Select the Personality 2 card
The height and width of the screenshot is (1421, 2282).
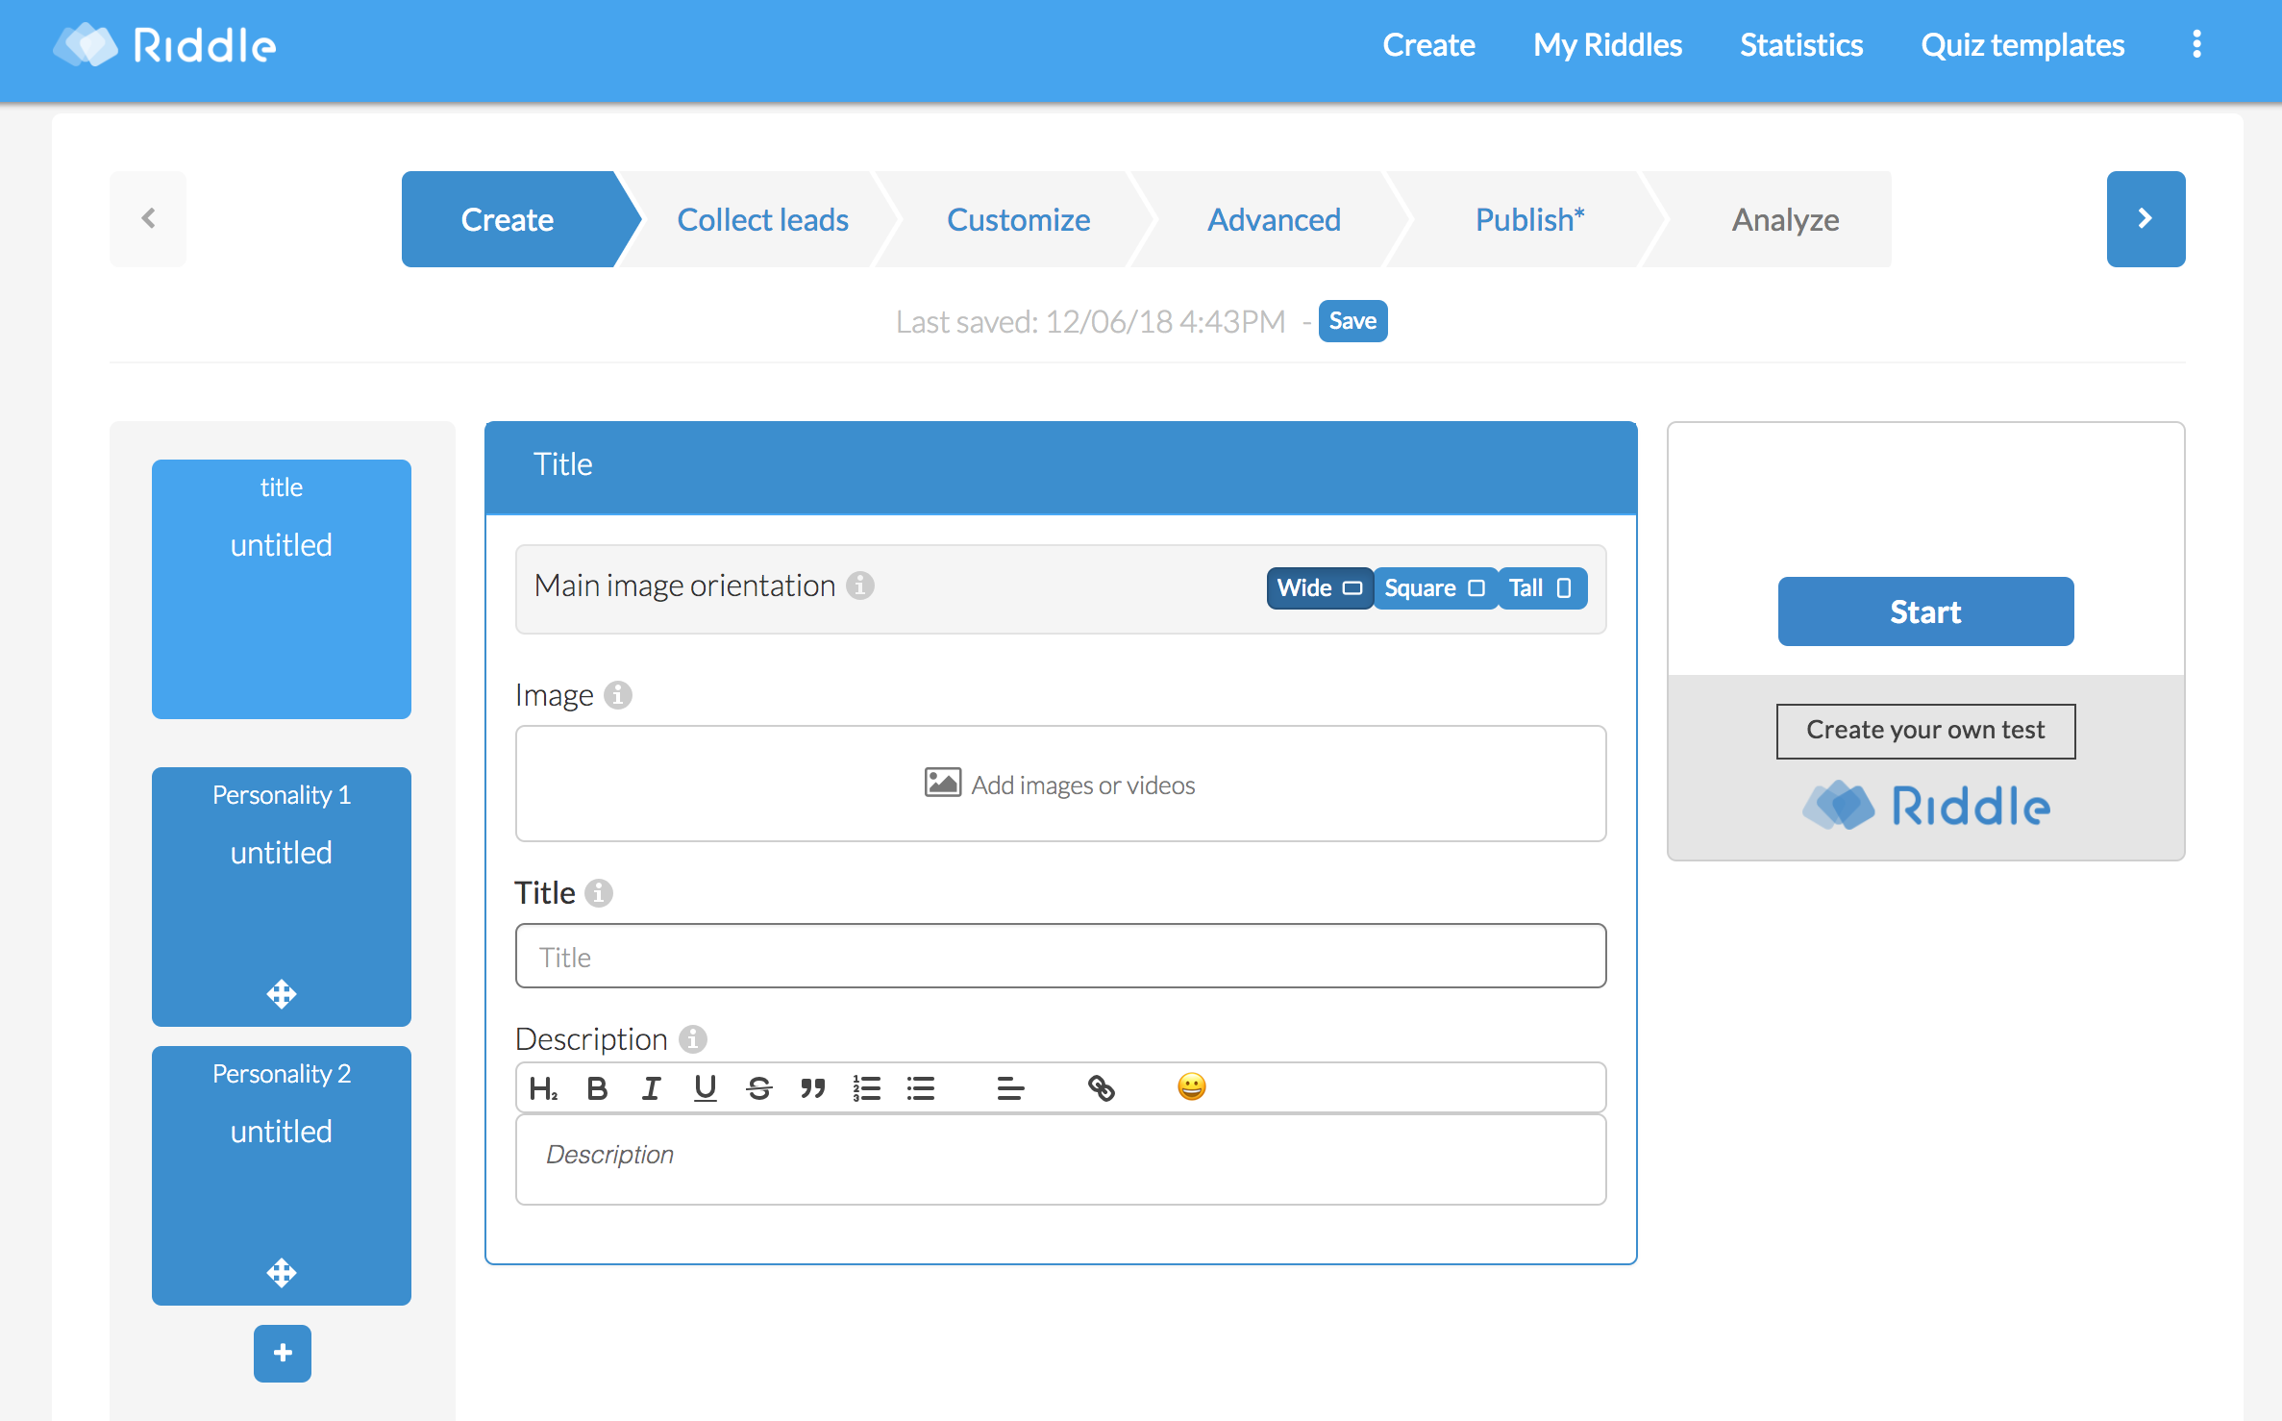pyautogui.click(x=282, y=1175)
